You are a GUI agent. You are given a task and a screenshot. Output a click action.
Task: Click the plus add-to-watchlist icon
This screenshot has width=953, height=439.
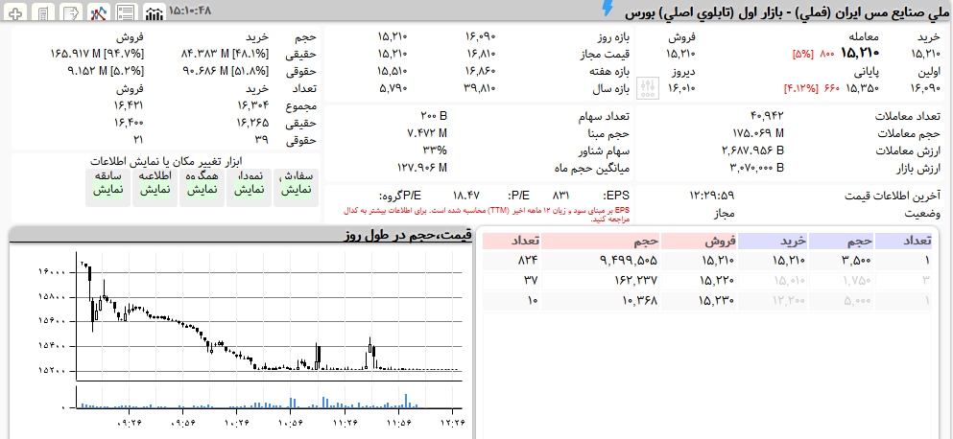click(16, 12)
